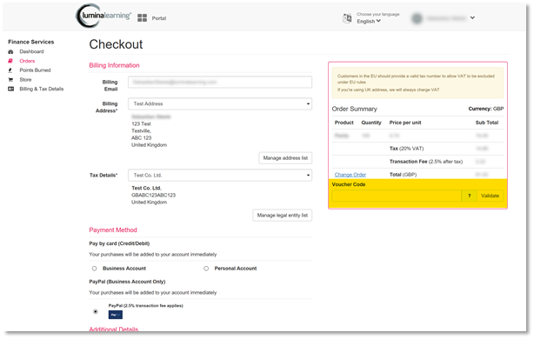Open Orders in the sidebar menu
Image resolution: width=534 pixels, height=339 pixels.
point(27,61)
